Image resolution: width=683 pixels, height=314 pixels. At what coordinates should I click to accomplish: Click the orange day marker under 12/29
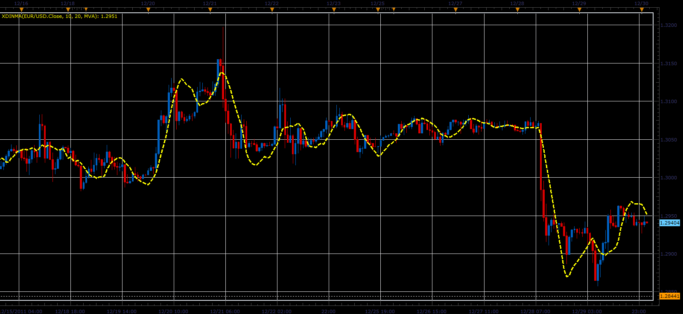click(x=579, y=9)
